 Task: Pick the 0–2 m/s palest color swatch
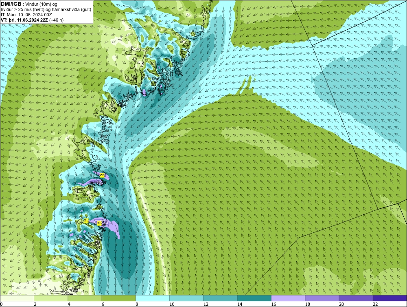pyautogui.click(x=17, y=298)
